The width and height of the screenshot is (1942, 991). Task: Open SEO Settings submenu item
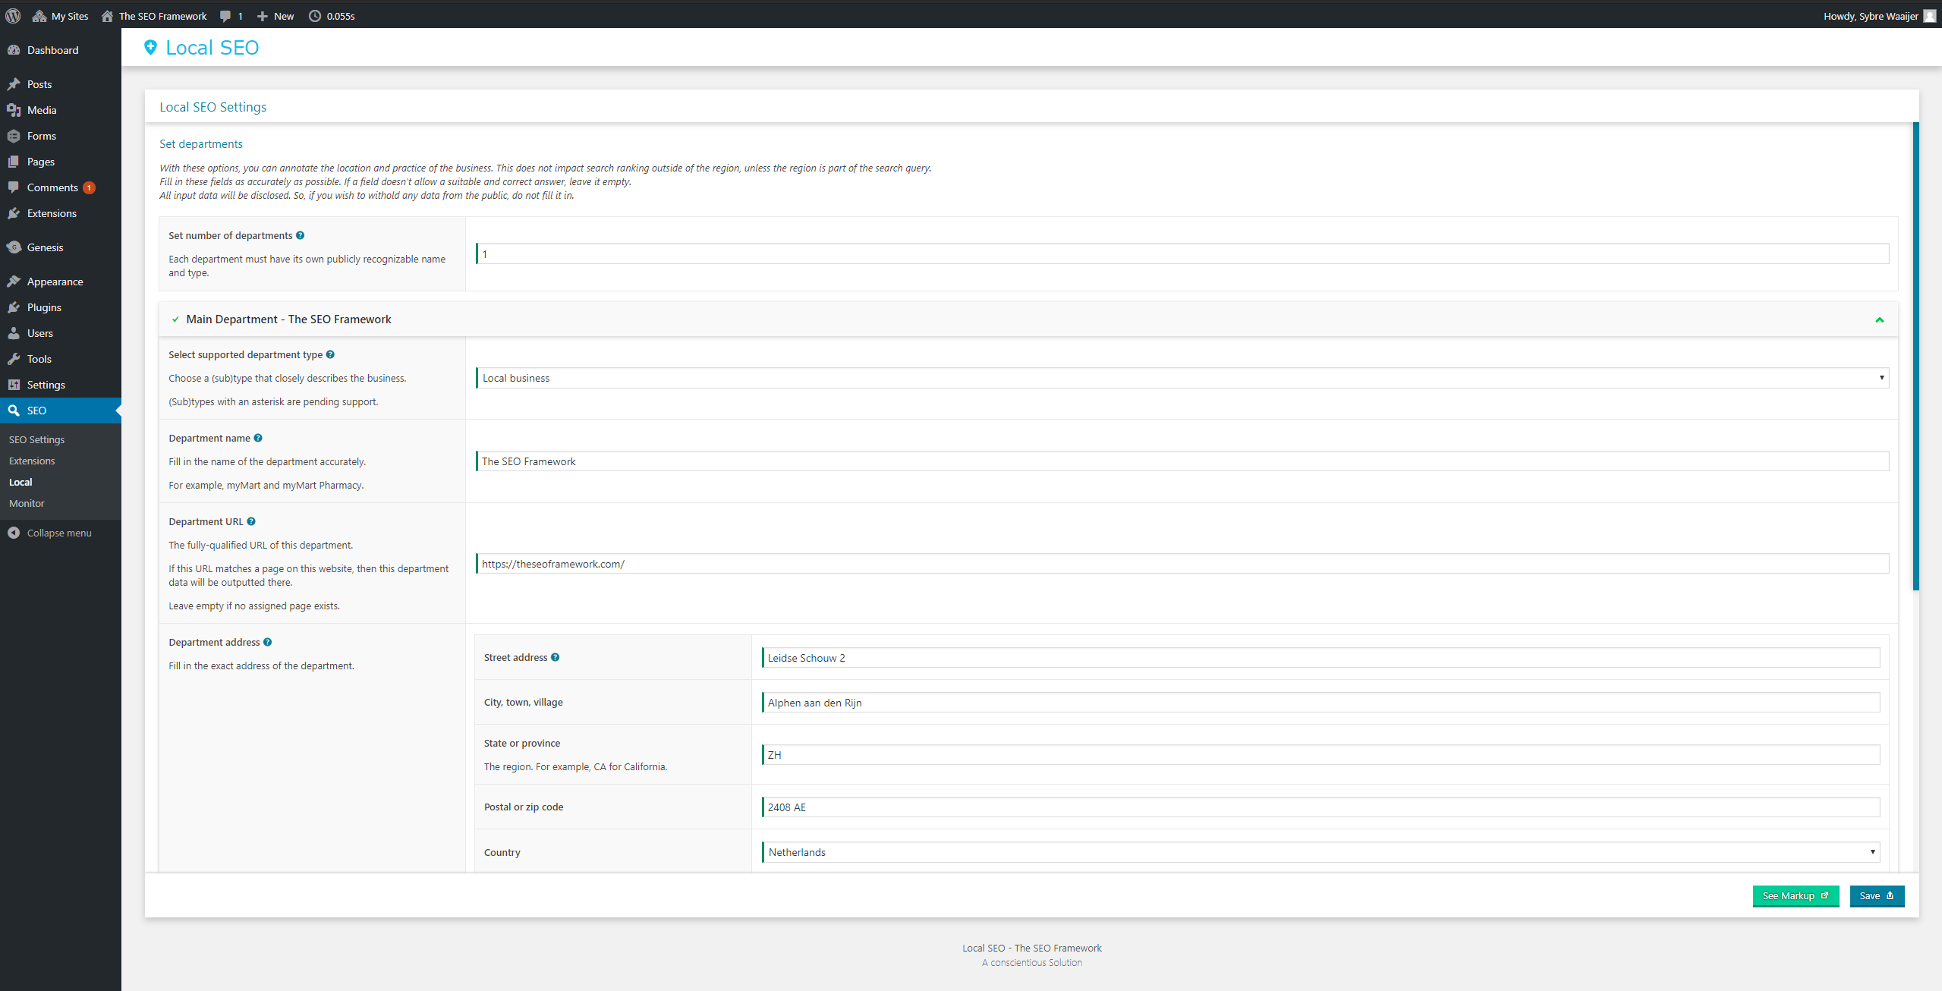point(37,439)
